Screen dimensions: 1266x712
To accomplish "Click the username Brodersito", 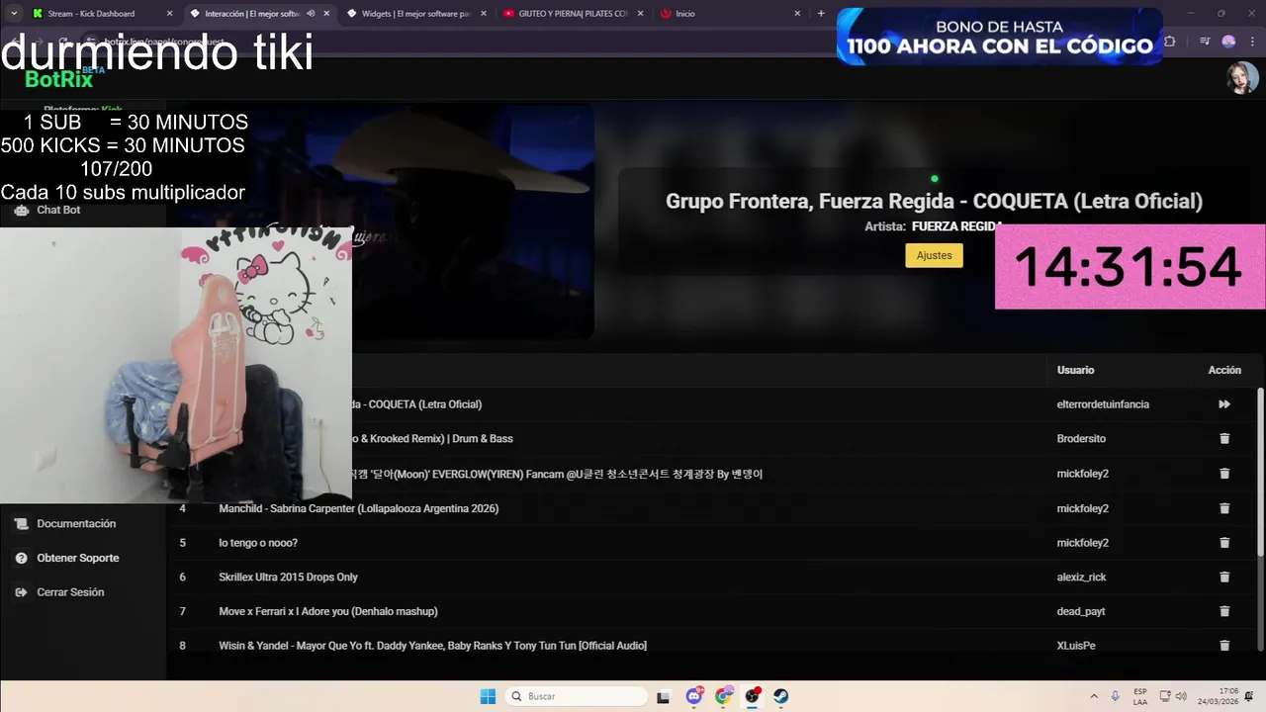I will [1081, 439].
